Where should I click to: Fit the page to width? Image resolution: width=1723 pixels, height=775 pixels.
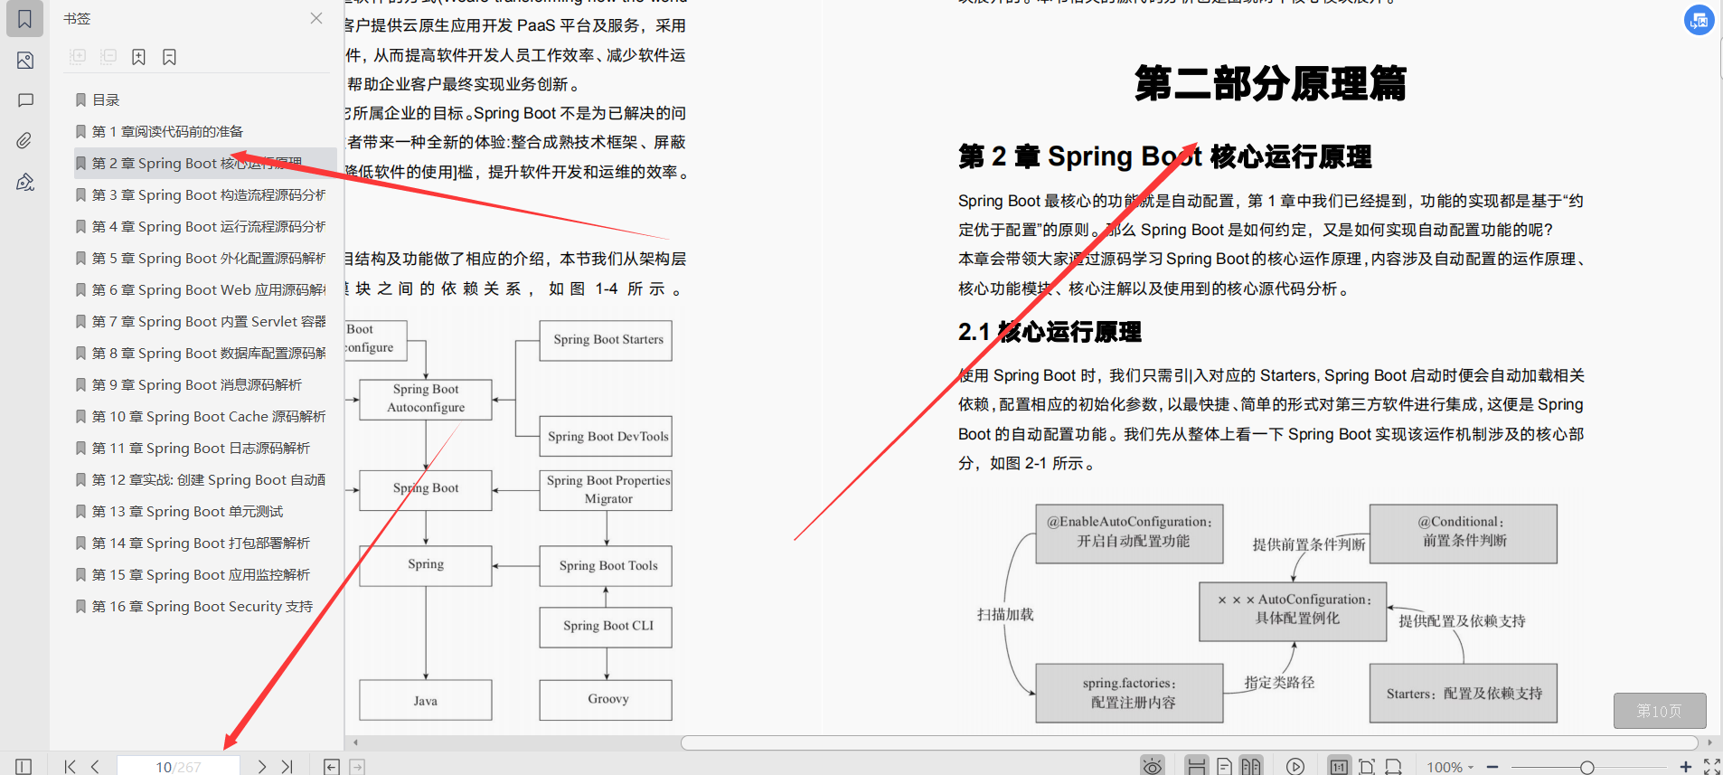(1394, 766)
